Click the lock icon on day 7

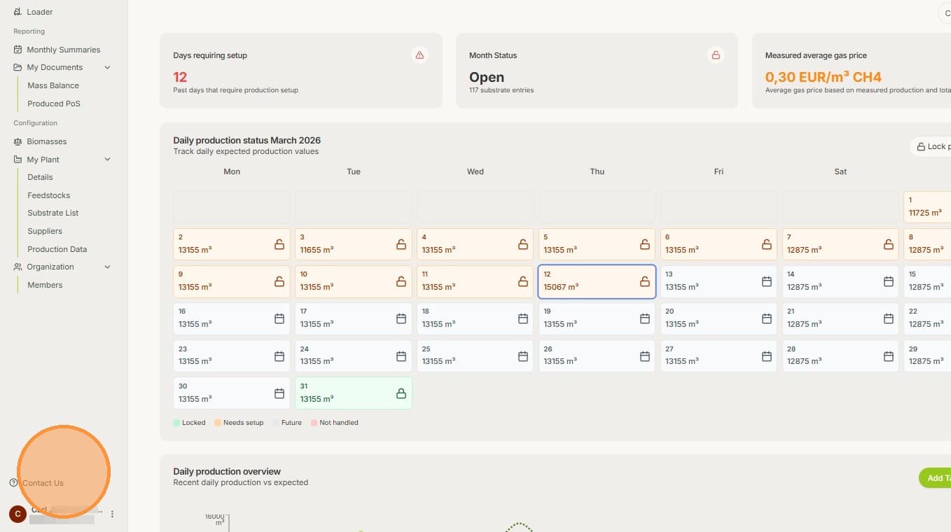[889, 244]
